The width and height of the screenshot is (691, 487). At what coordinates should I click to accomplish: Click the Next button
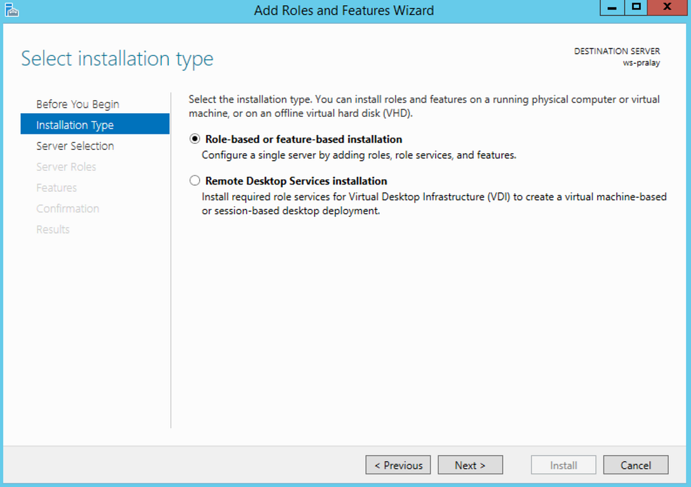click(470, 465)
